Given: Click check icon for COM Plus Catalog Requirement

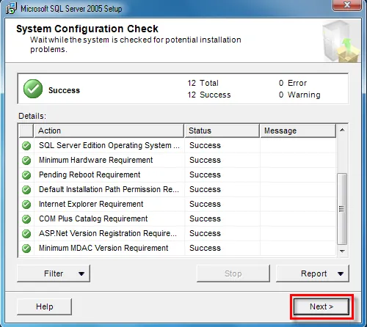Looking at the screenshot, I should (x=26, y=219).
